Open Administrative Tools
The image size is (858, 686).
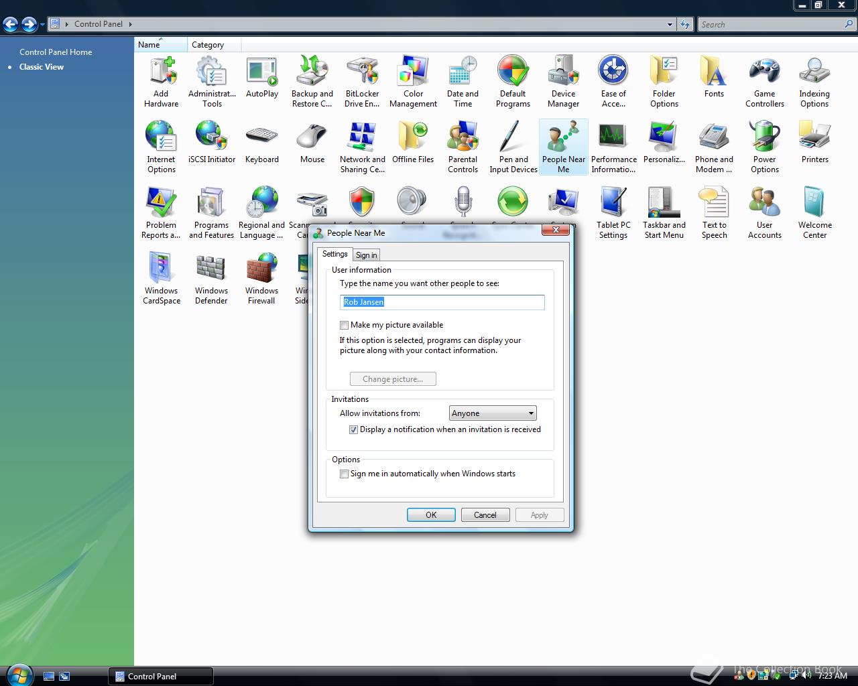click(x=212, y=82)
